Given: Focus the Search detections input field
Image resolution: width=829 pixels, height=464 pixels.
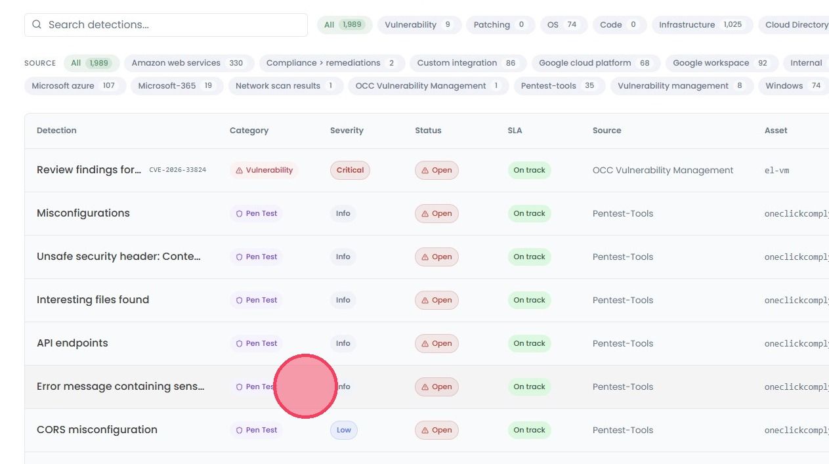Looking at the screenshot, I should click(x=166, y=25).
